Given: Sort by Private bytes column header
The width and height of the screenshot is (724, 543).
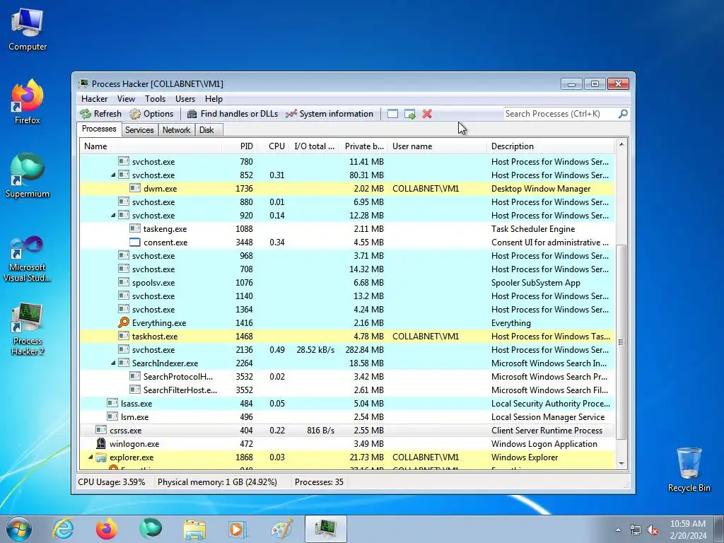Looking at the screenshot, I should (363, 146).
